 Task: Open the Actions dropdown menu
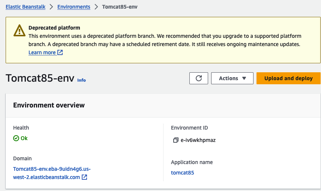[232, 78]
